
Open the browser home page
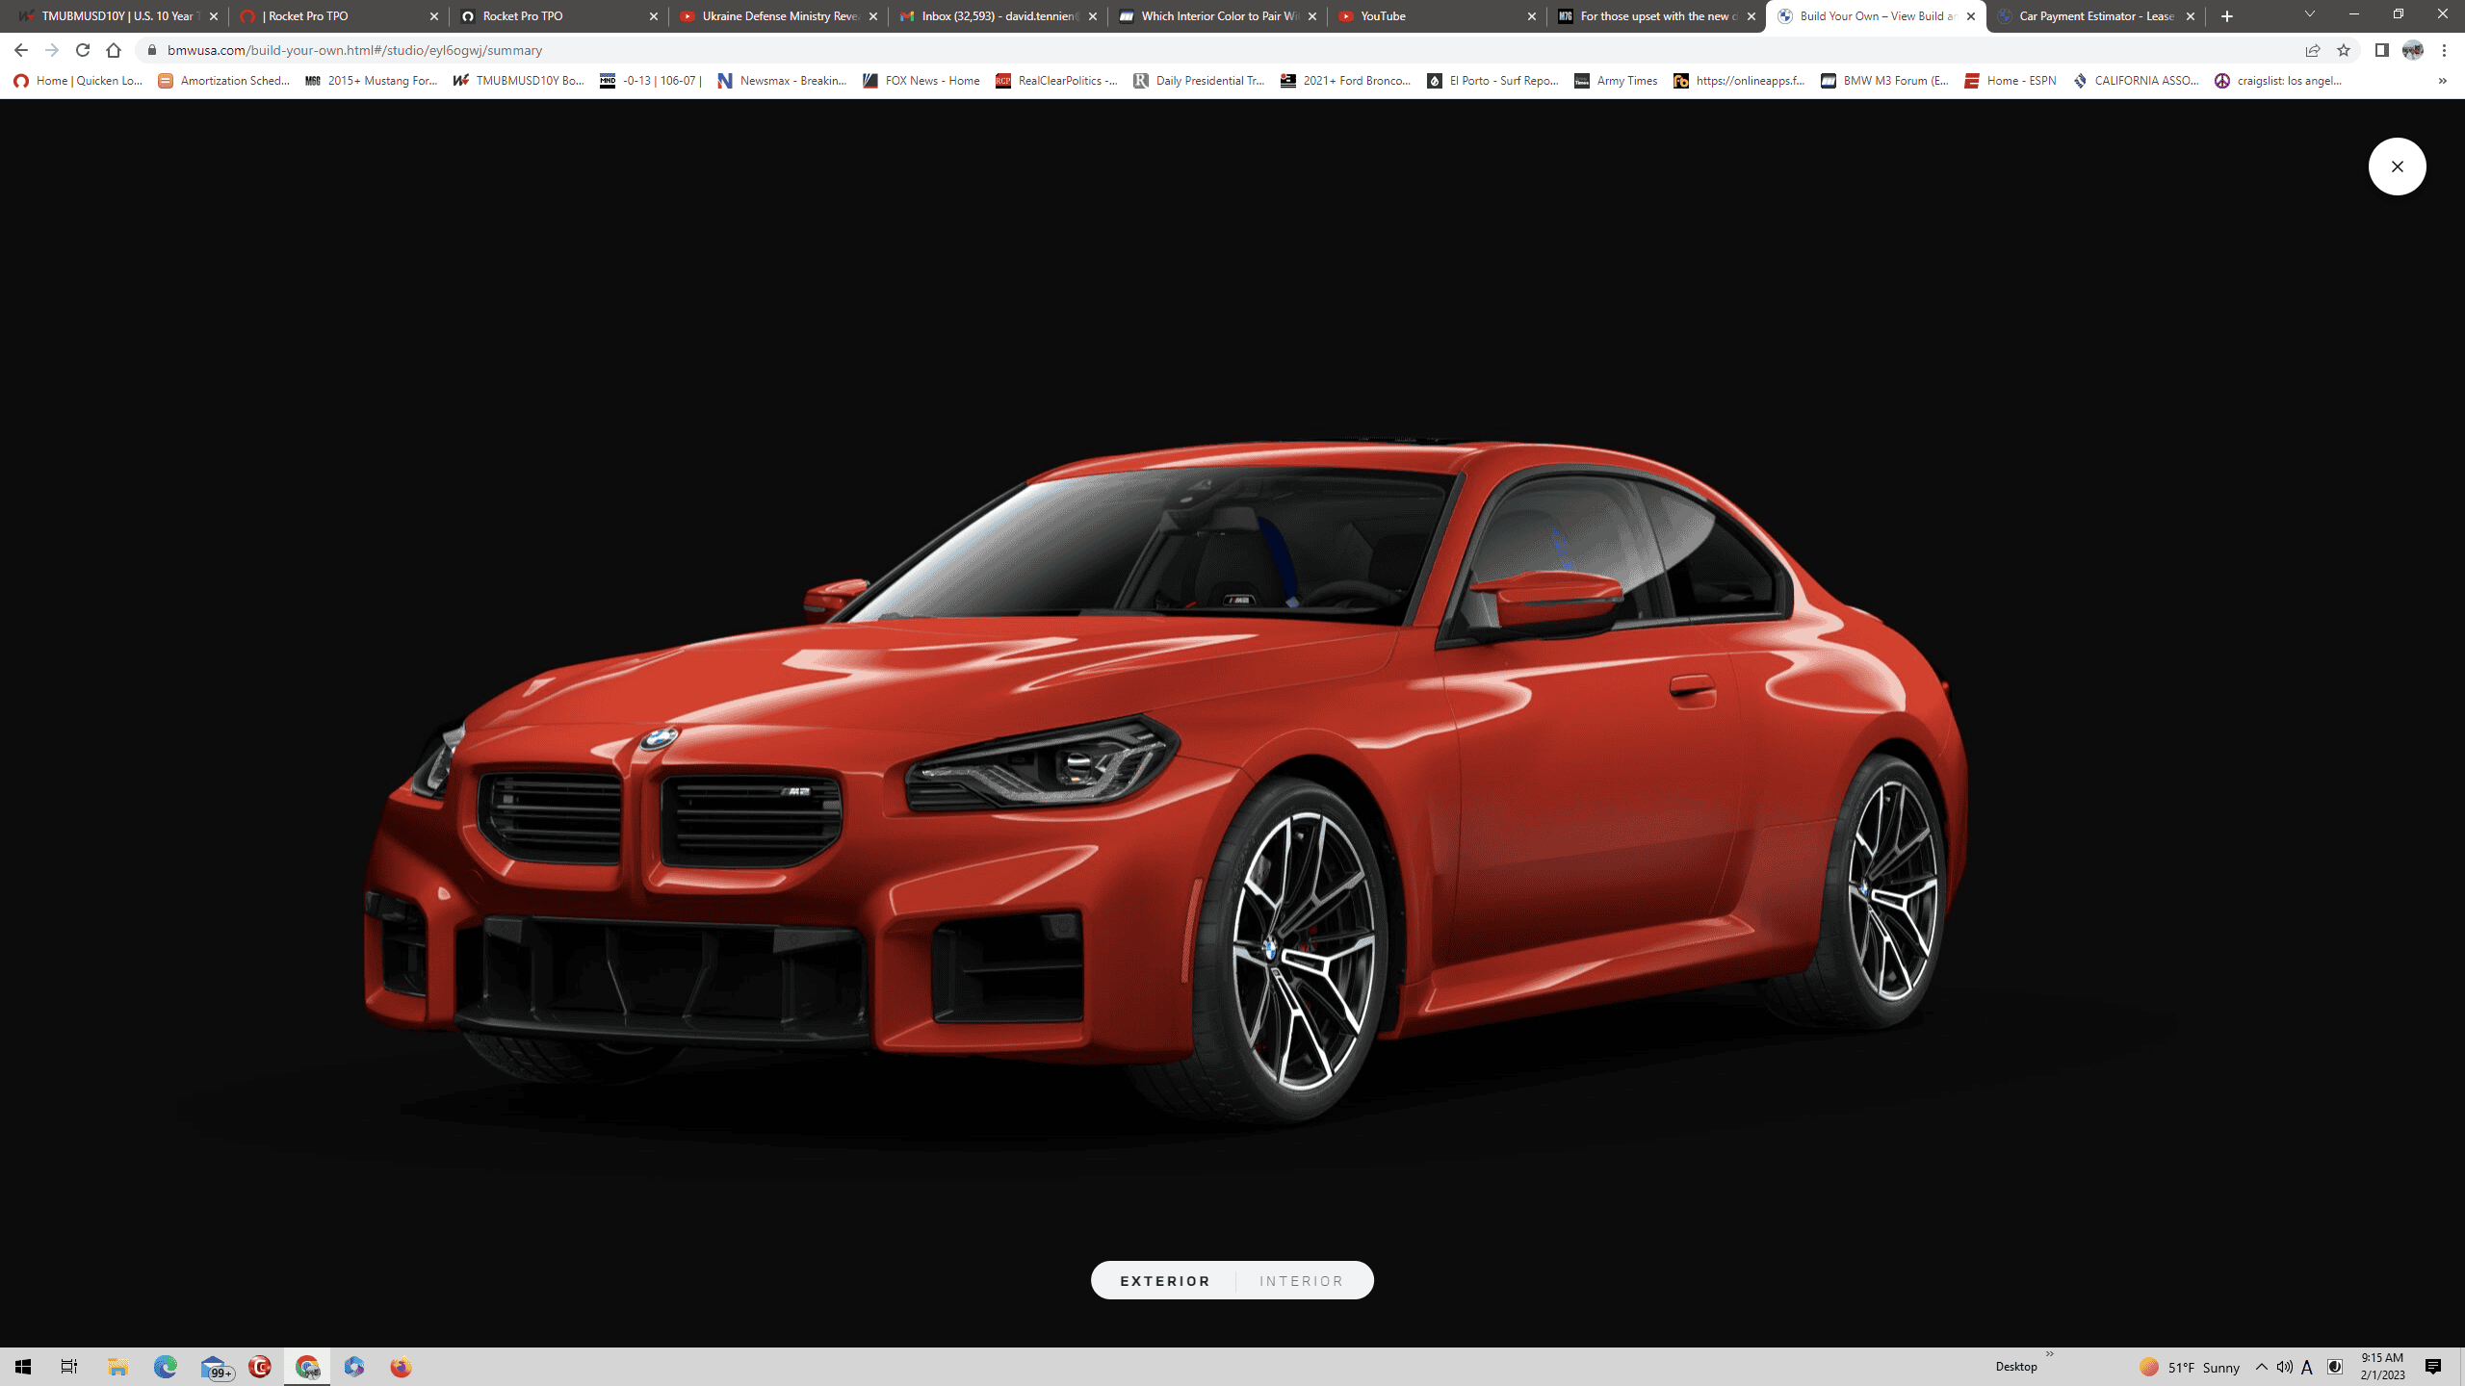pyautogui.click(x=114, y=50)
